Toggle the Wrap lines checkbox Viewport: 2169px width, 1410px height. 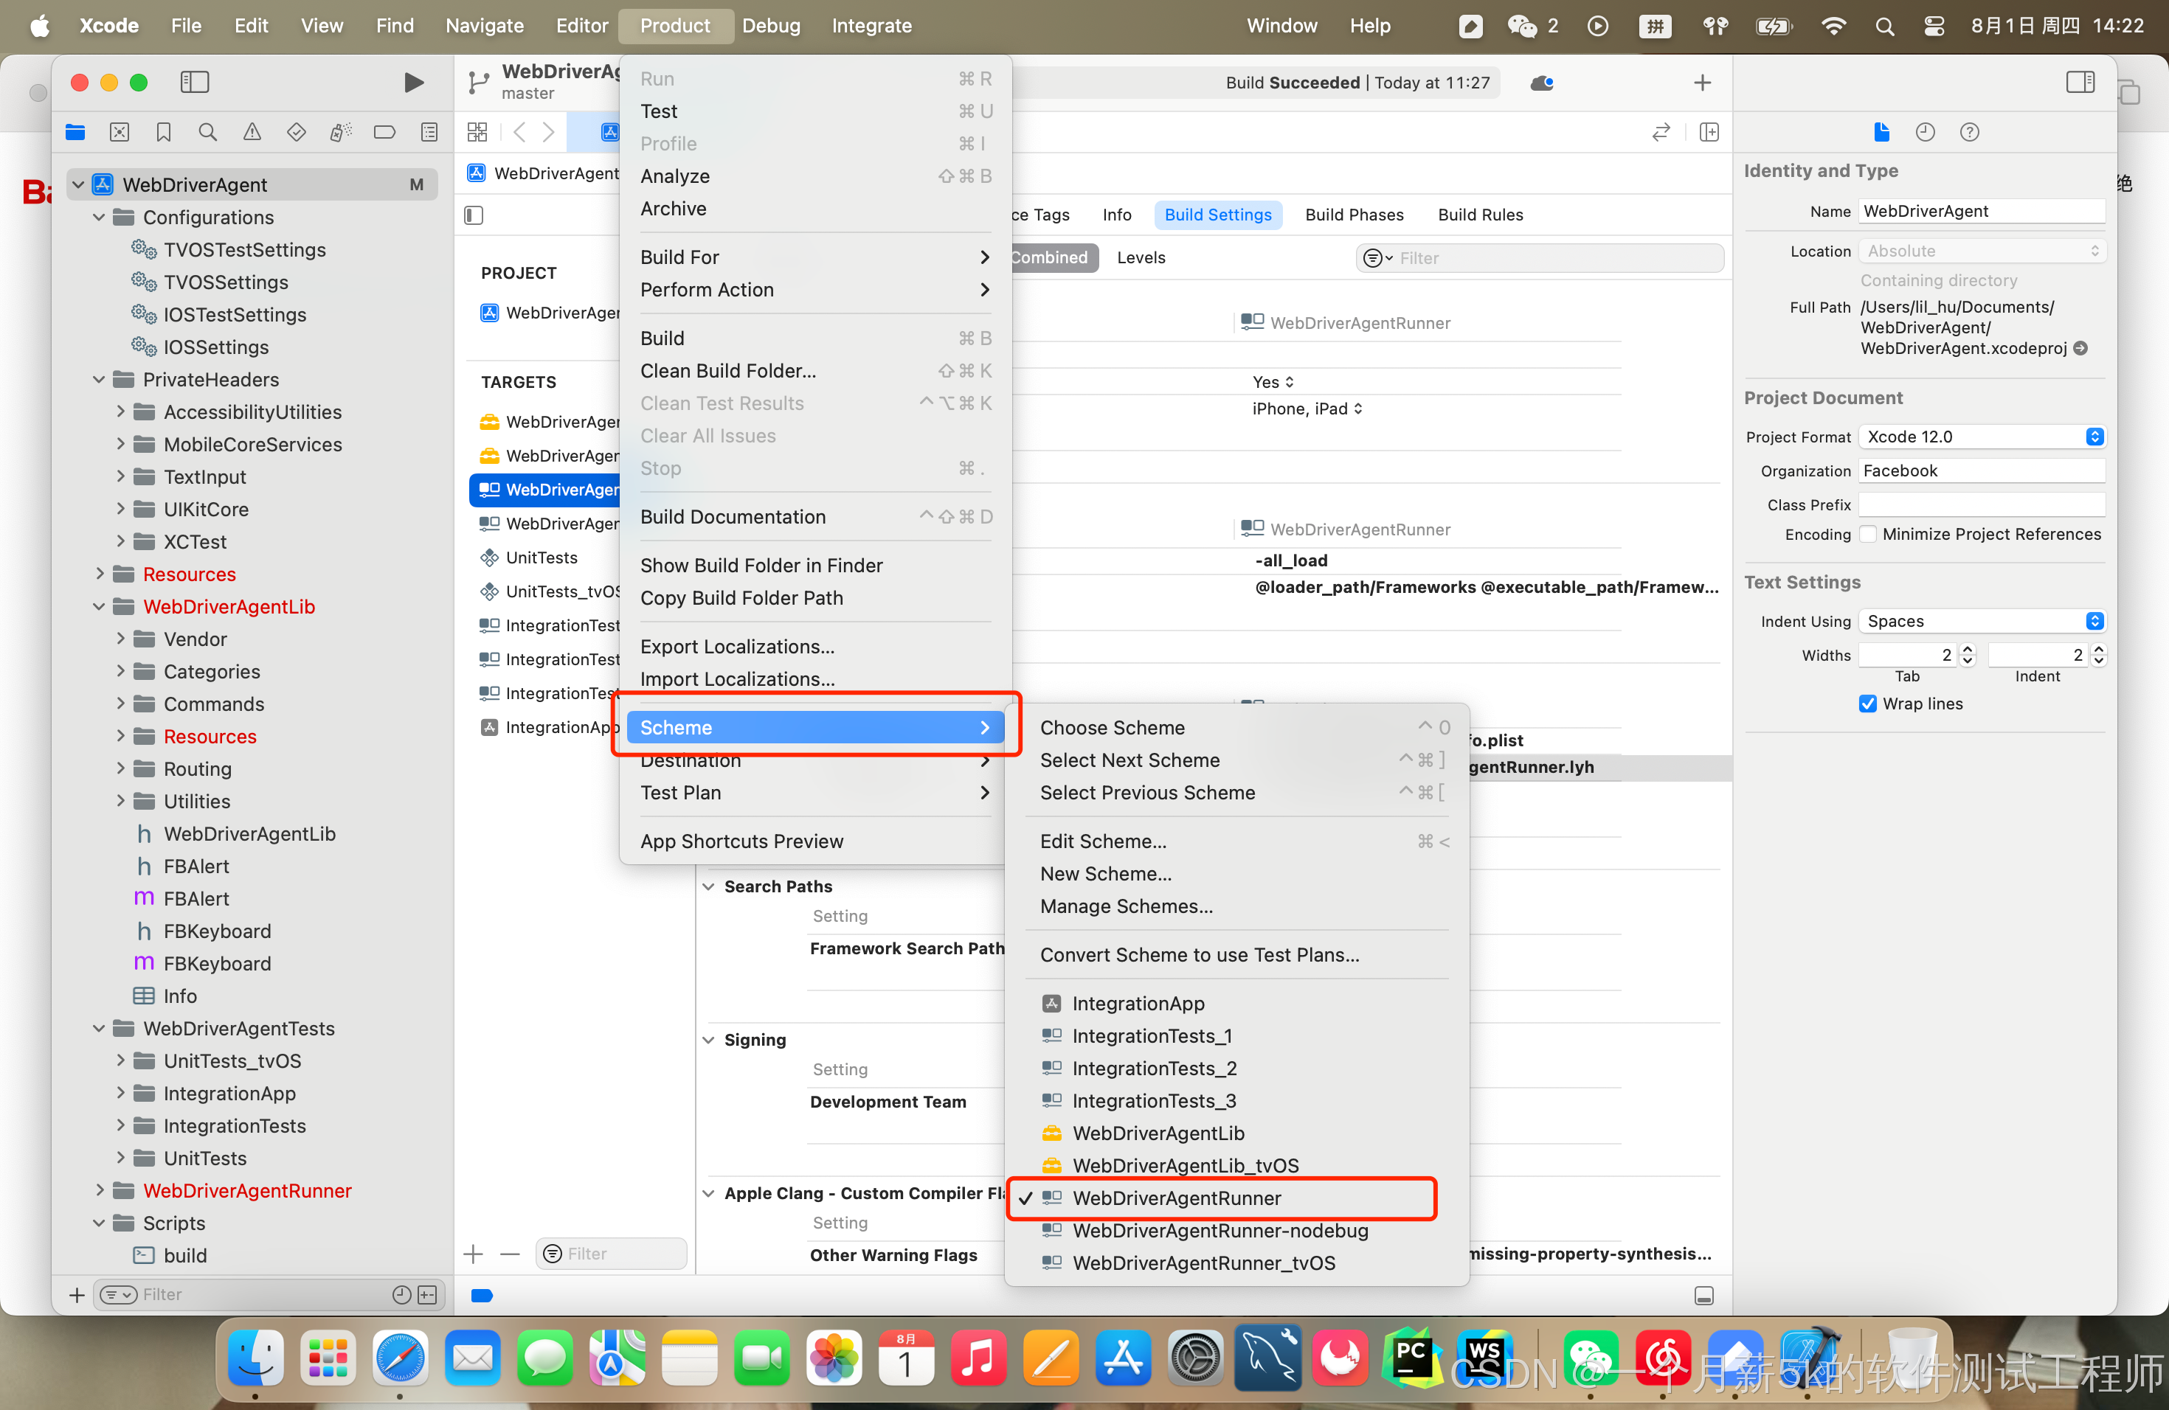pos(1867,704)
